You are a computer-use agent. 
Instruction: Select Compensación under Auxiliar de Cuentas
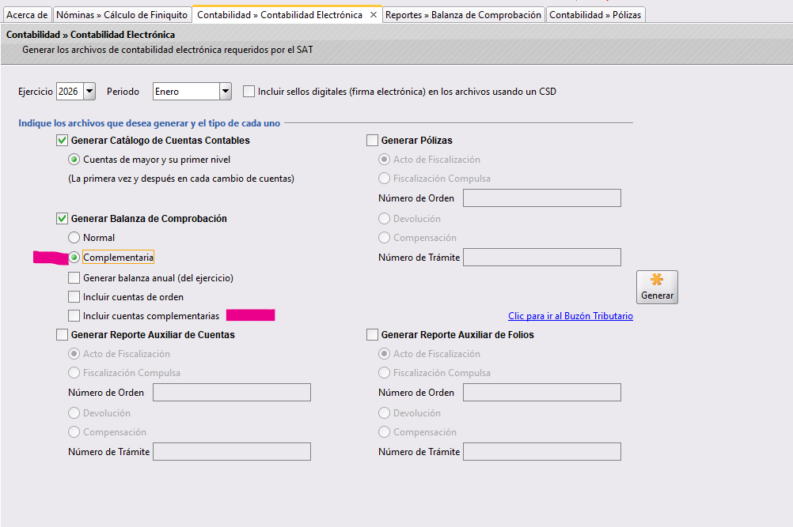74,432
